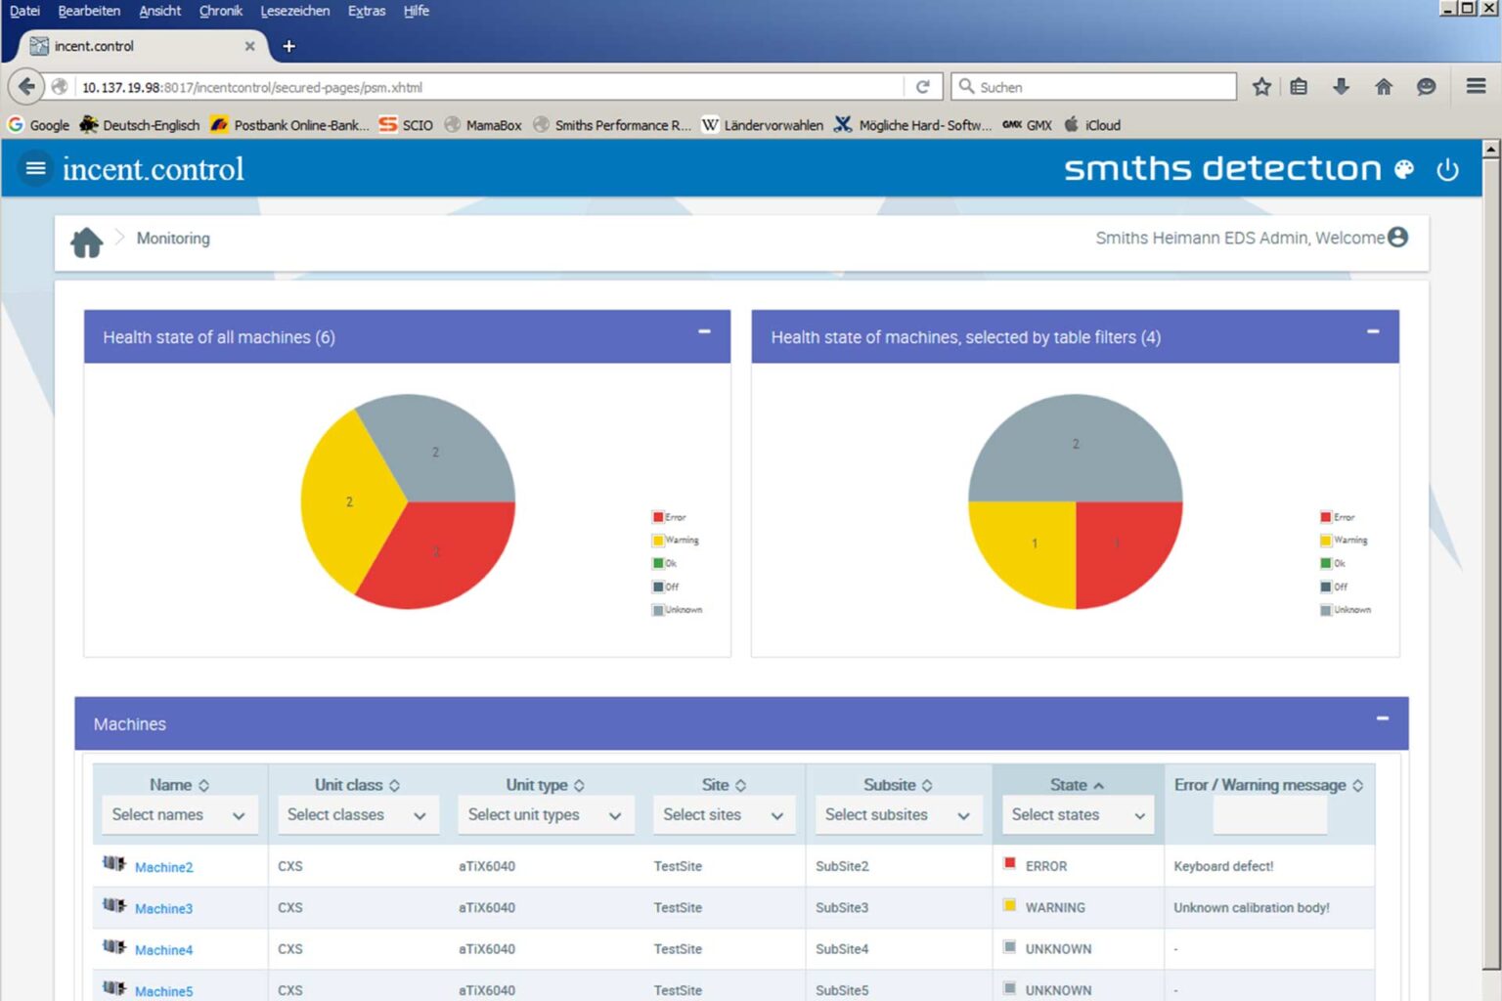
Task: Open the Select states dropdown
Action: coord(1078,815)
